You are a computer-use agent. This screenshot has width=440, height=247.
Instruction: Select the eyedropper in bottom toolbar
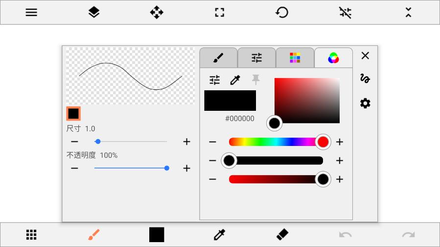point(219,235)
